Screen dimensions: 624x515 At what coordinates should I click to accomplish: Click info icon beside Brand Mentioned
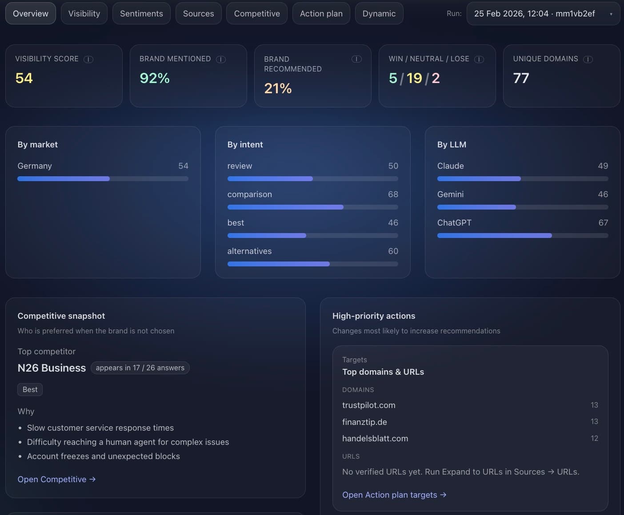pos(221,59)
